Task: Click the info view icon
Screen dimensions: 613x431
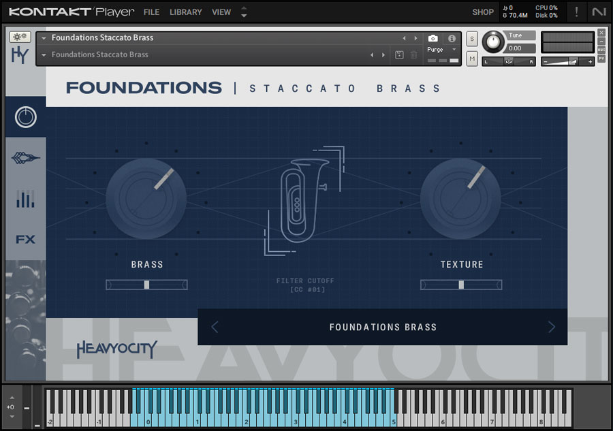Action: click(452, 38)
